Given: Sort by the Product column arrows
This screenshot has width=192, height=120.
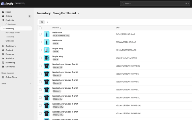Looking at the screenshot, I should pos(60,28).
